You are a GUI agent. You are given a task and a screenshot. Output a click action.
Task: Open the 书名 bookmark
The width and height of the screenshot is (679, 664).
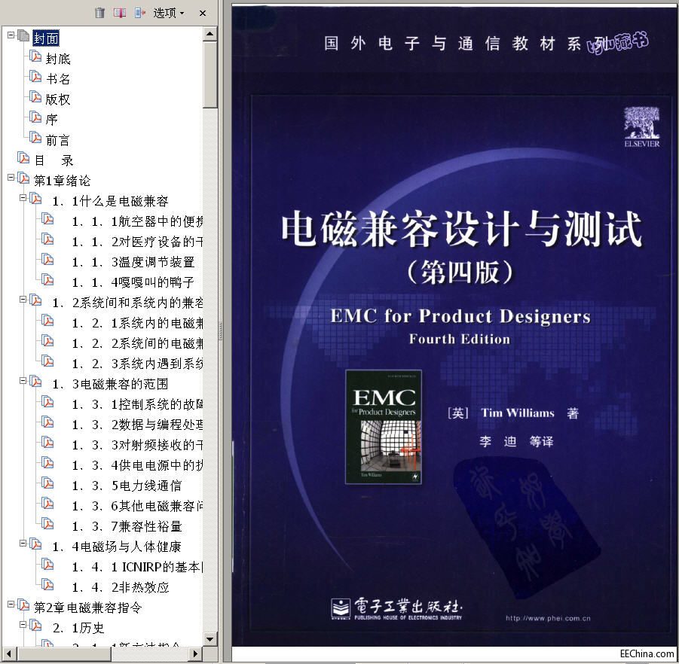58,79
